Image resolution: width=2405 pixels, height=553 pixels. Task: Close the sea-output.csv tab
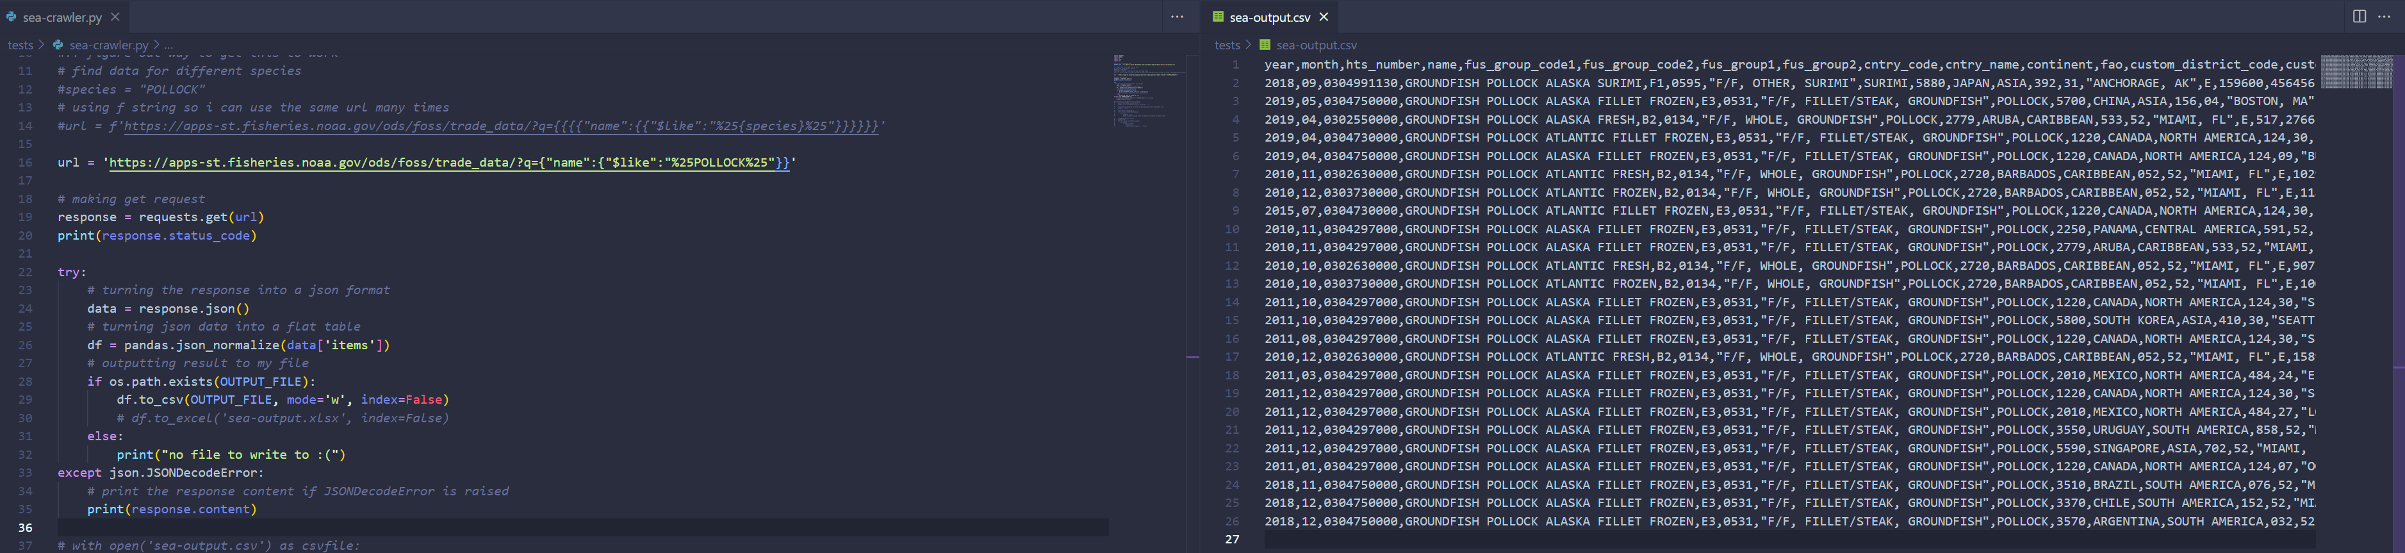click(x=1323, y=17)
